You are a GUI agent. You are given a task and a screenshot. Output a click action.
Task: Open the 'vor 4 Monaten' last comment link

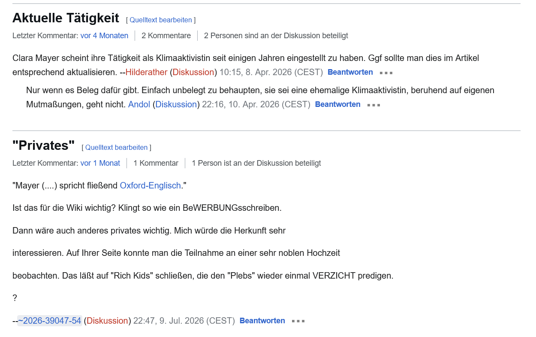[x=104, y=36]
